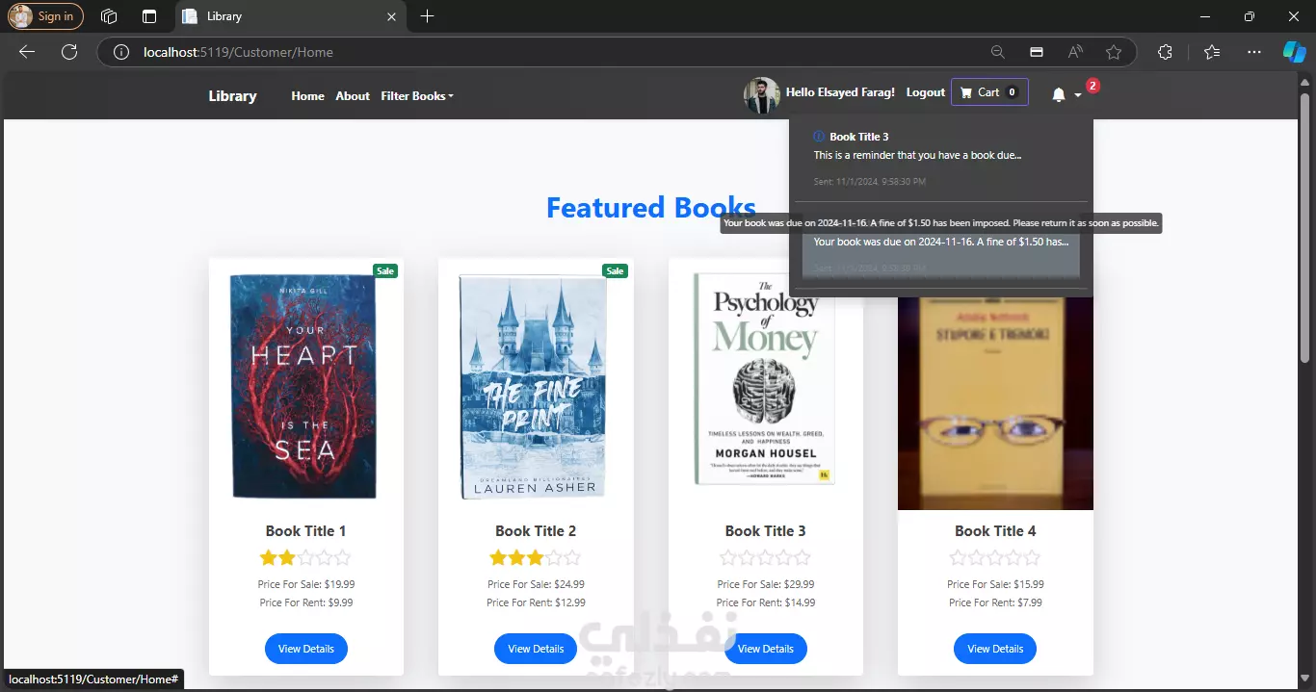
Task: Click the notification bell icon
Action: coord(1059,94)
